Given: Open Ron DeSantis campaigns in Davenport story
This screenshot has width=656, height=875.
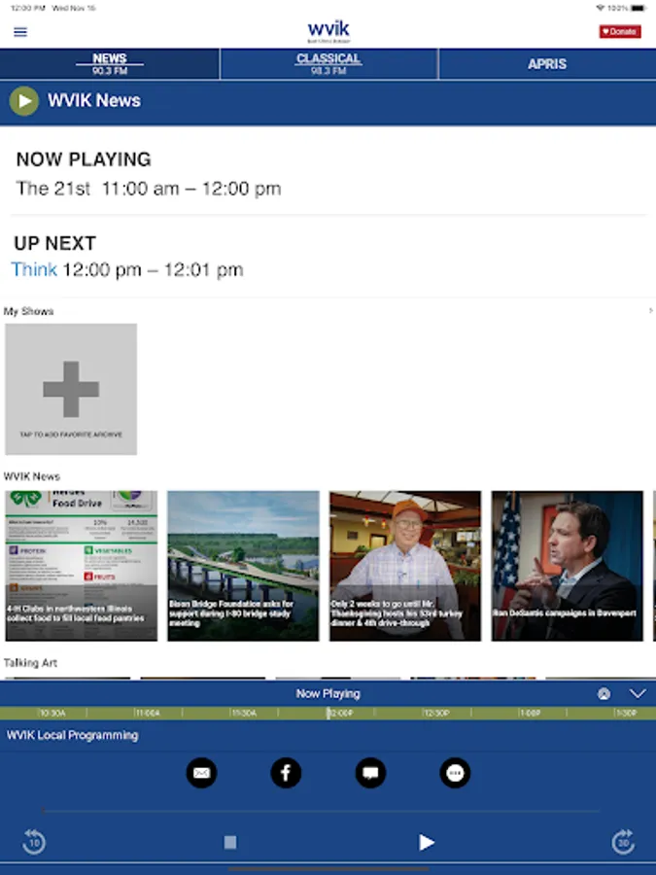Looking at the screenshot, I should click(x=568, y=566).
